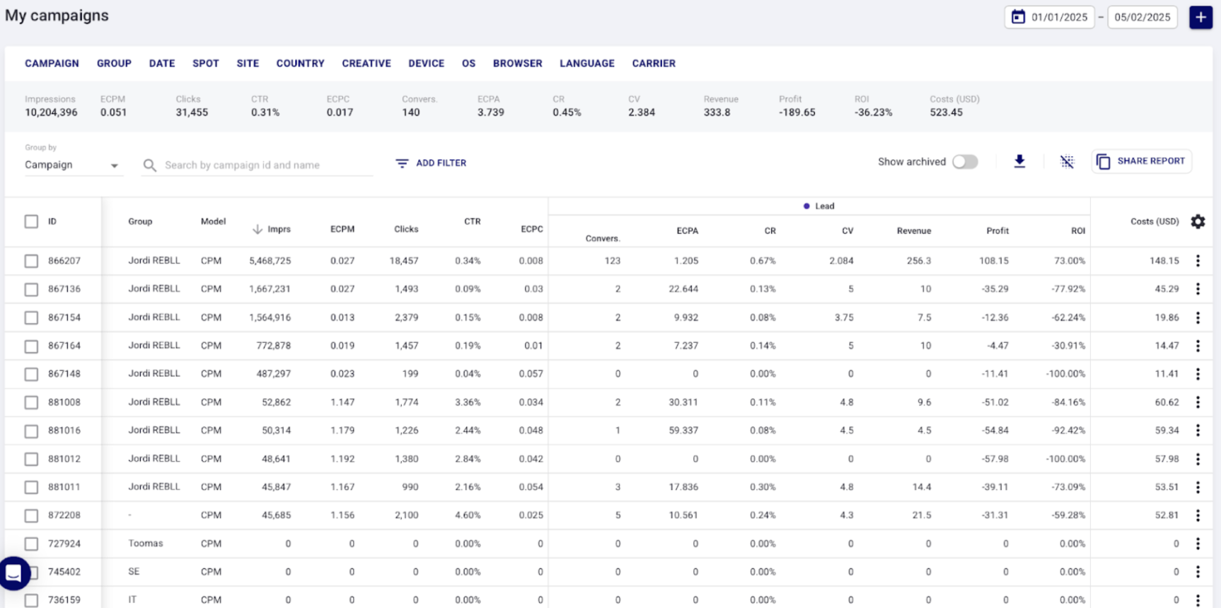Open row menu for campaign 867154
The image size is (1221, 608).
(x=1198, y=317)
